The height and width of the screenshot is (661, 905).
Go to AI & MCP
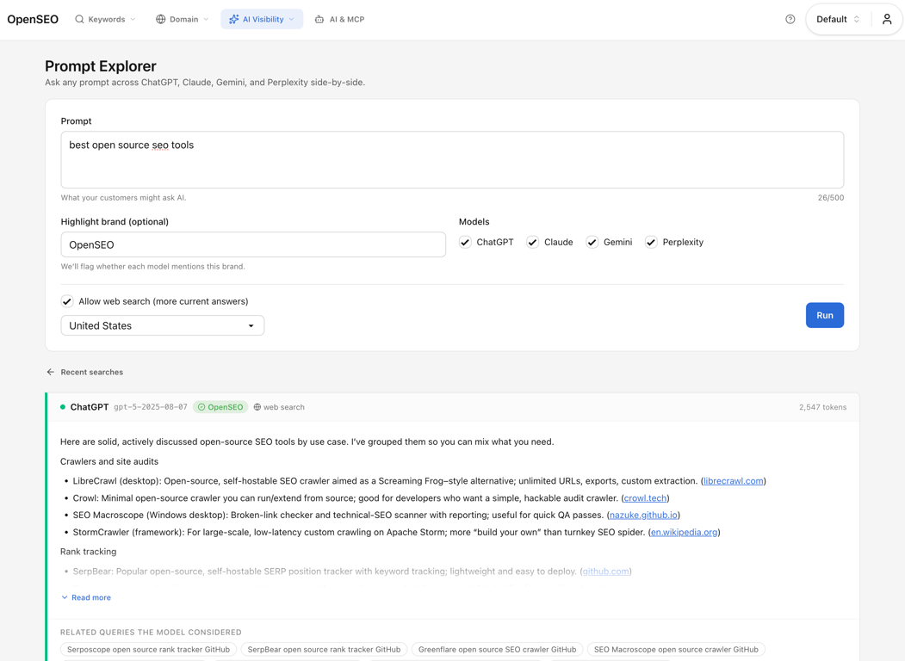(x=339, y=19)
